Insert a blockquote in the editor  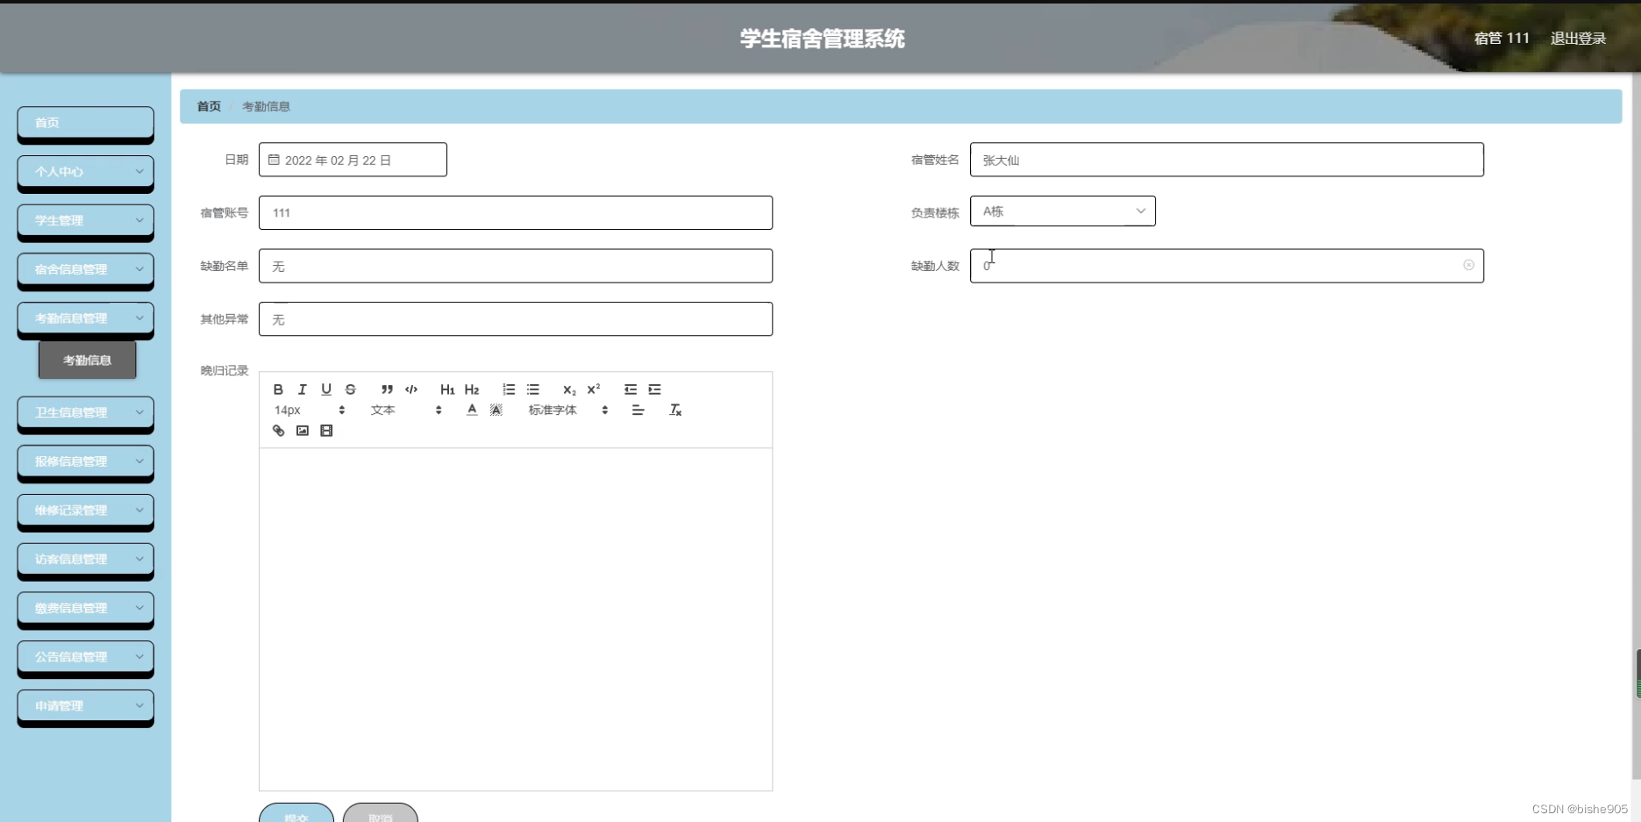[386, 390]
